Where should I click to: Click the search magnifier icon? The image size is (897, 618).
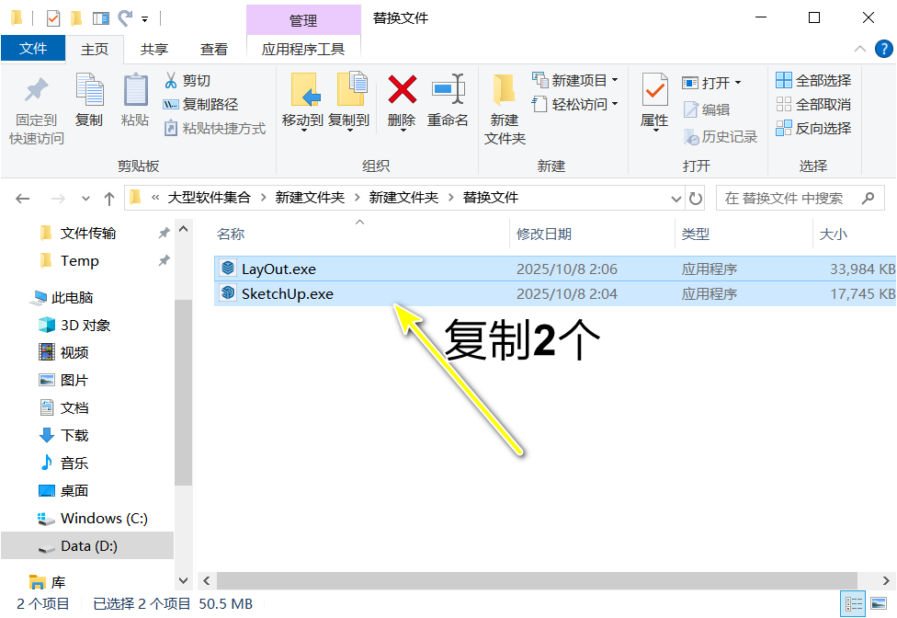868,198
